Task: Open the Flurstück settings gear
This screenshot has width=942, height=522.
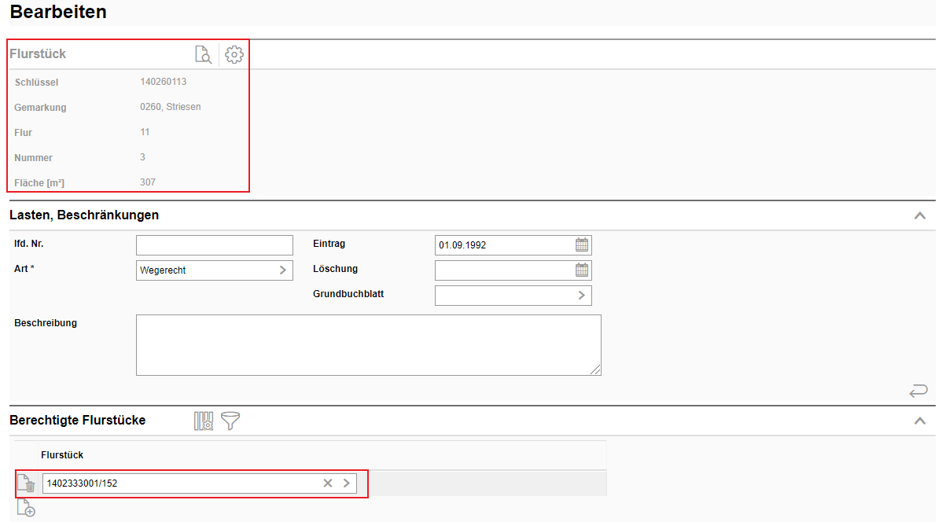Action: point(234,54)
